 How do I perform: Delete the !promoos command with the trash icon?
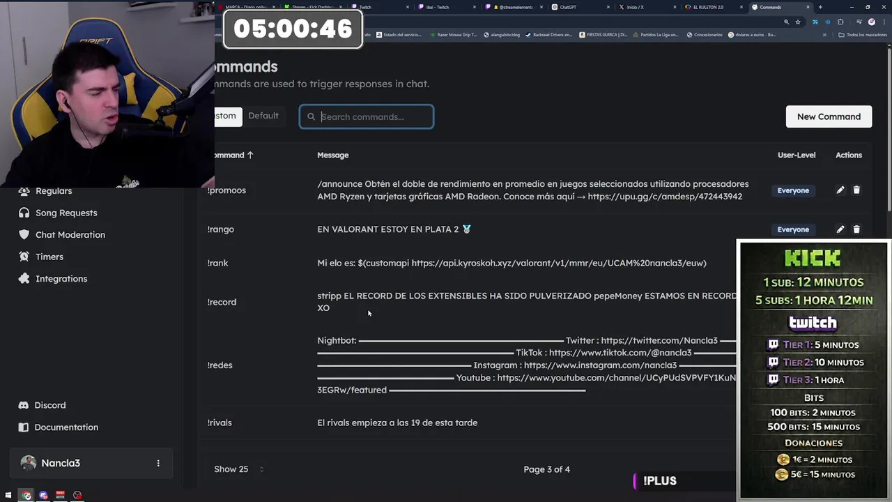click(856, 190)
